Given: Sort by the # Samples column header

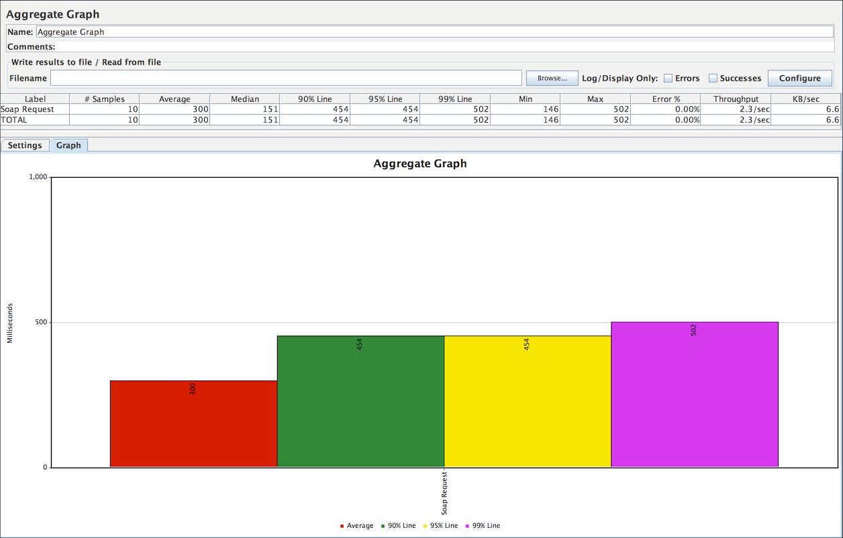Looking at the screenshot, I should click(104, 99).
